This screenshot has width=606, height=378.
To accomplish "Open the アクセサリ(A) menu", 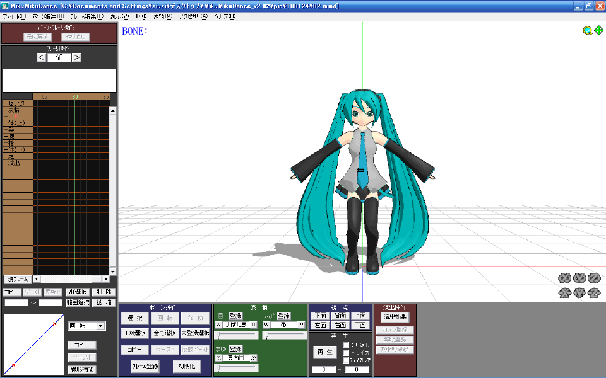I will click(x=193, y=16).
